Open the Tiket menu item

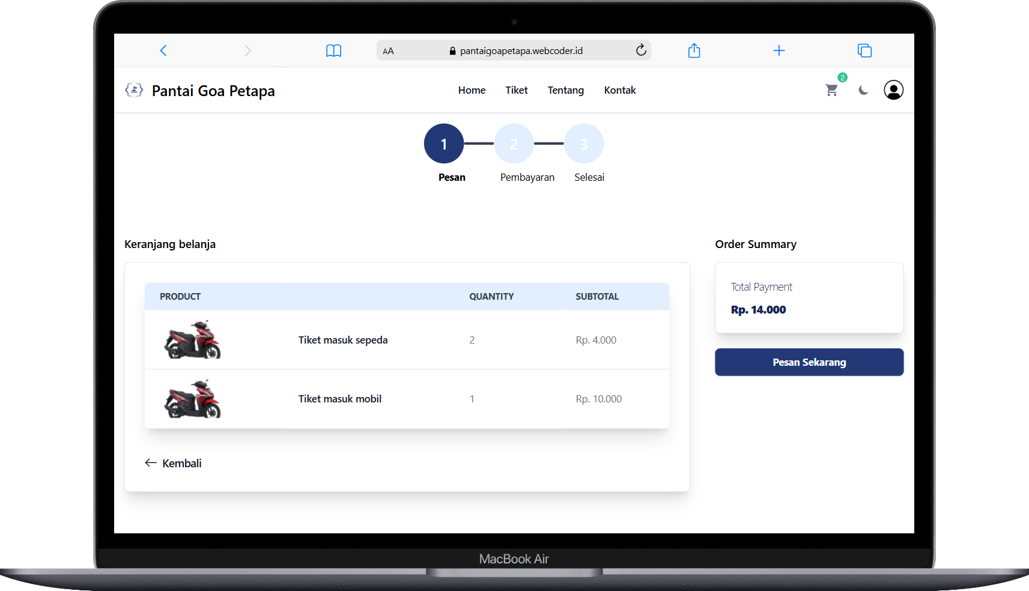point(517,90)
